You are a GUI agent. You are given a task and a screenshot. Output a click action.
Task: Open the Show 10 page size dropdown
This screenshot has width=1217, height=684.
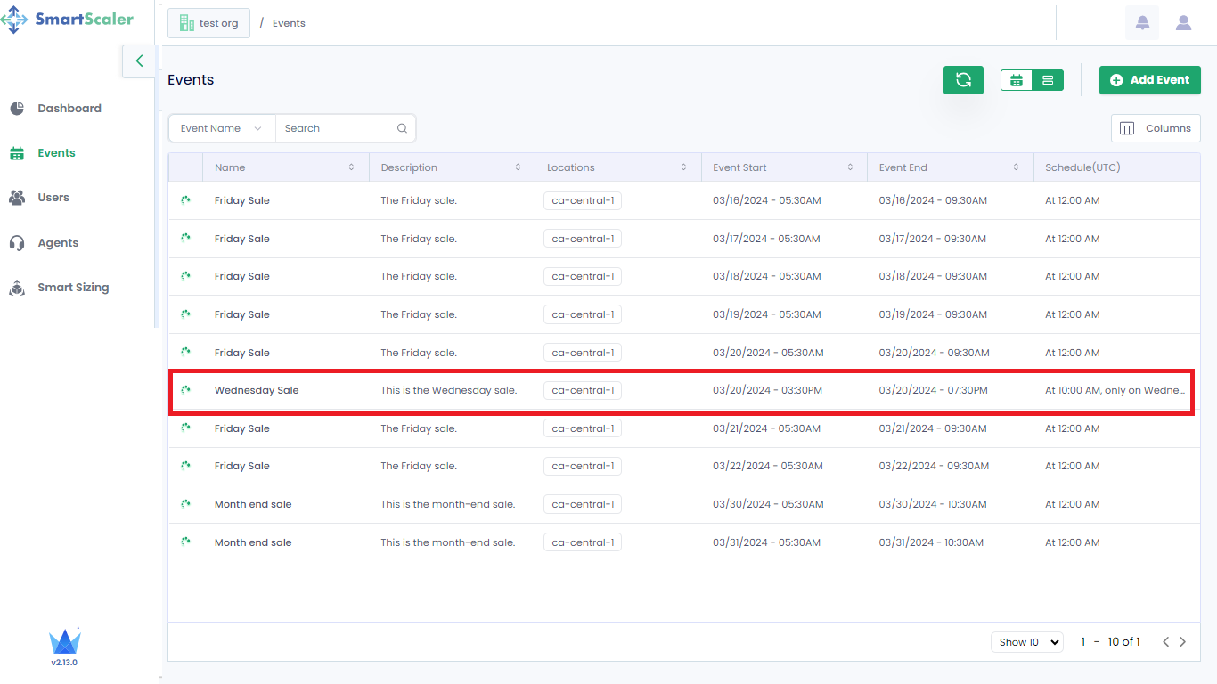[x=1027, y=642]
